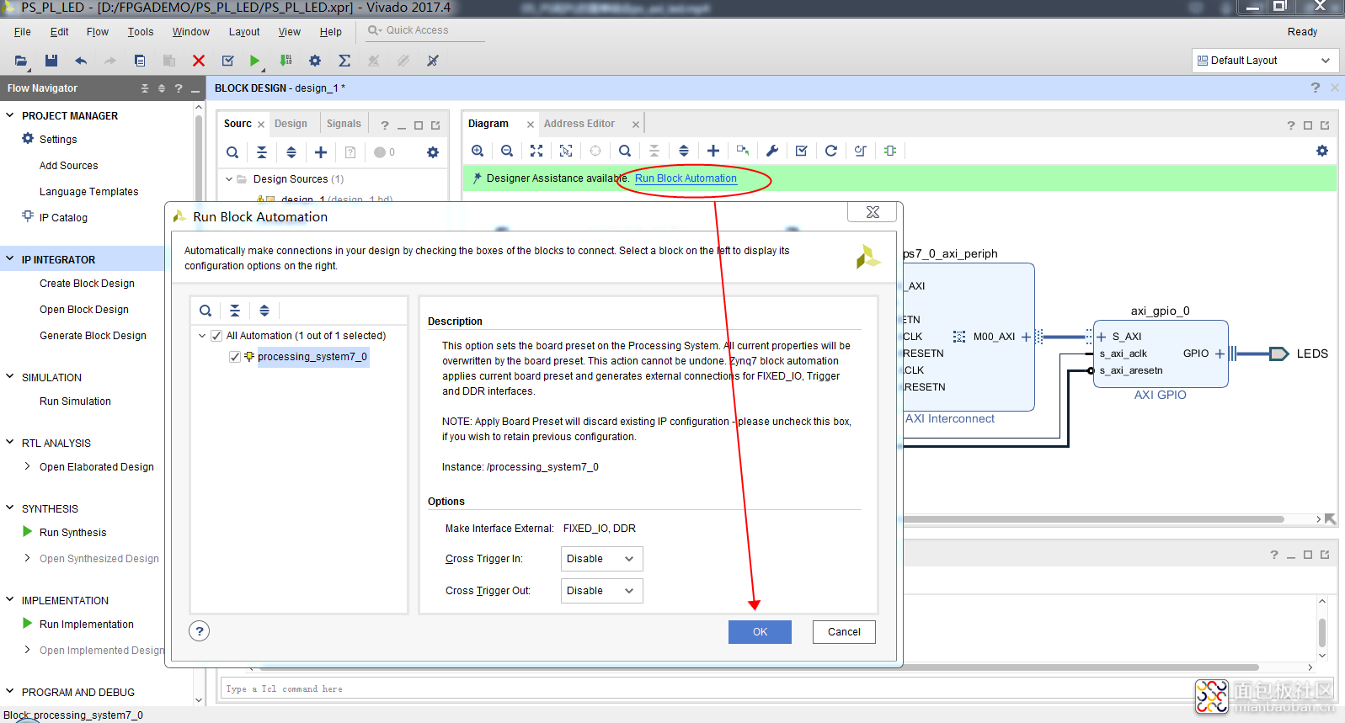
Task: Click the green Run flow arrow
Action: pos(255,61)
